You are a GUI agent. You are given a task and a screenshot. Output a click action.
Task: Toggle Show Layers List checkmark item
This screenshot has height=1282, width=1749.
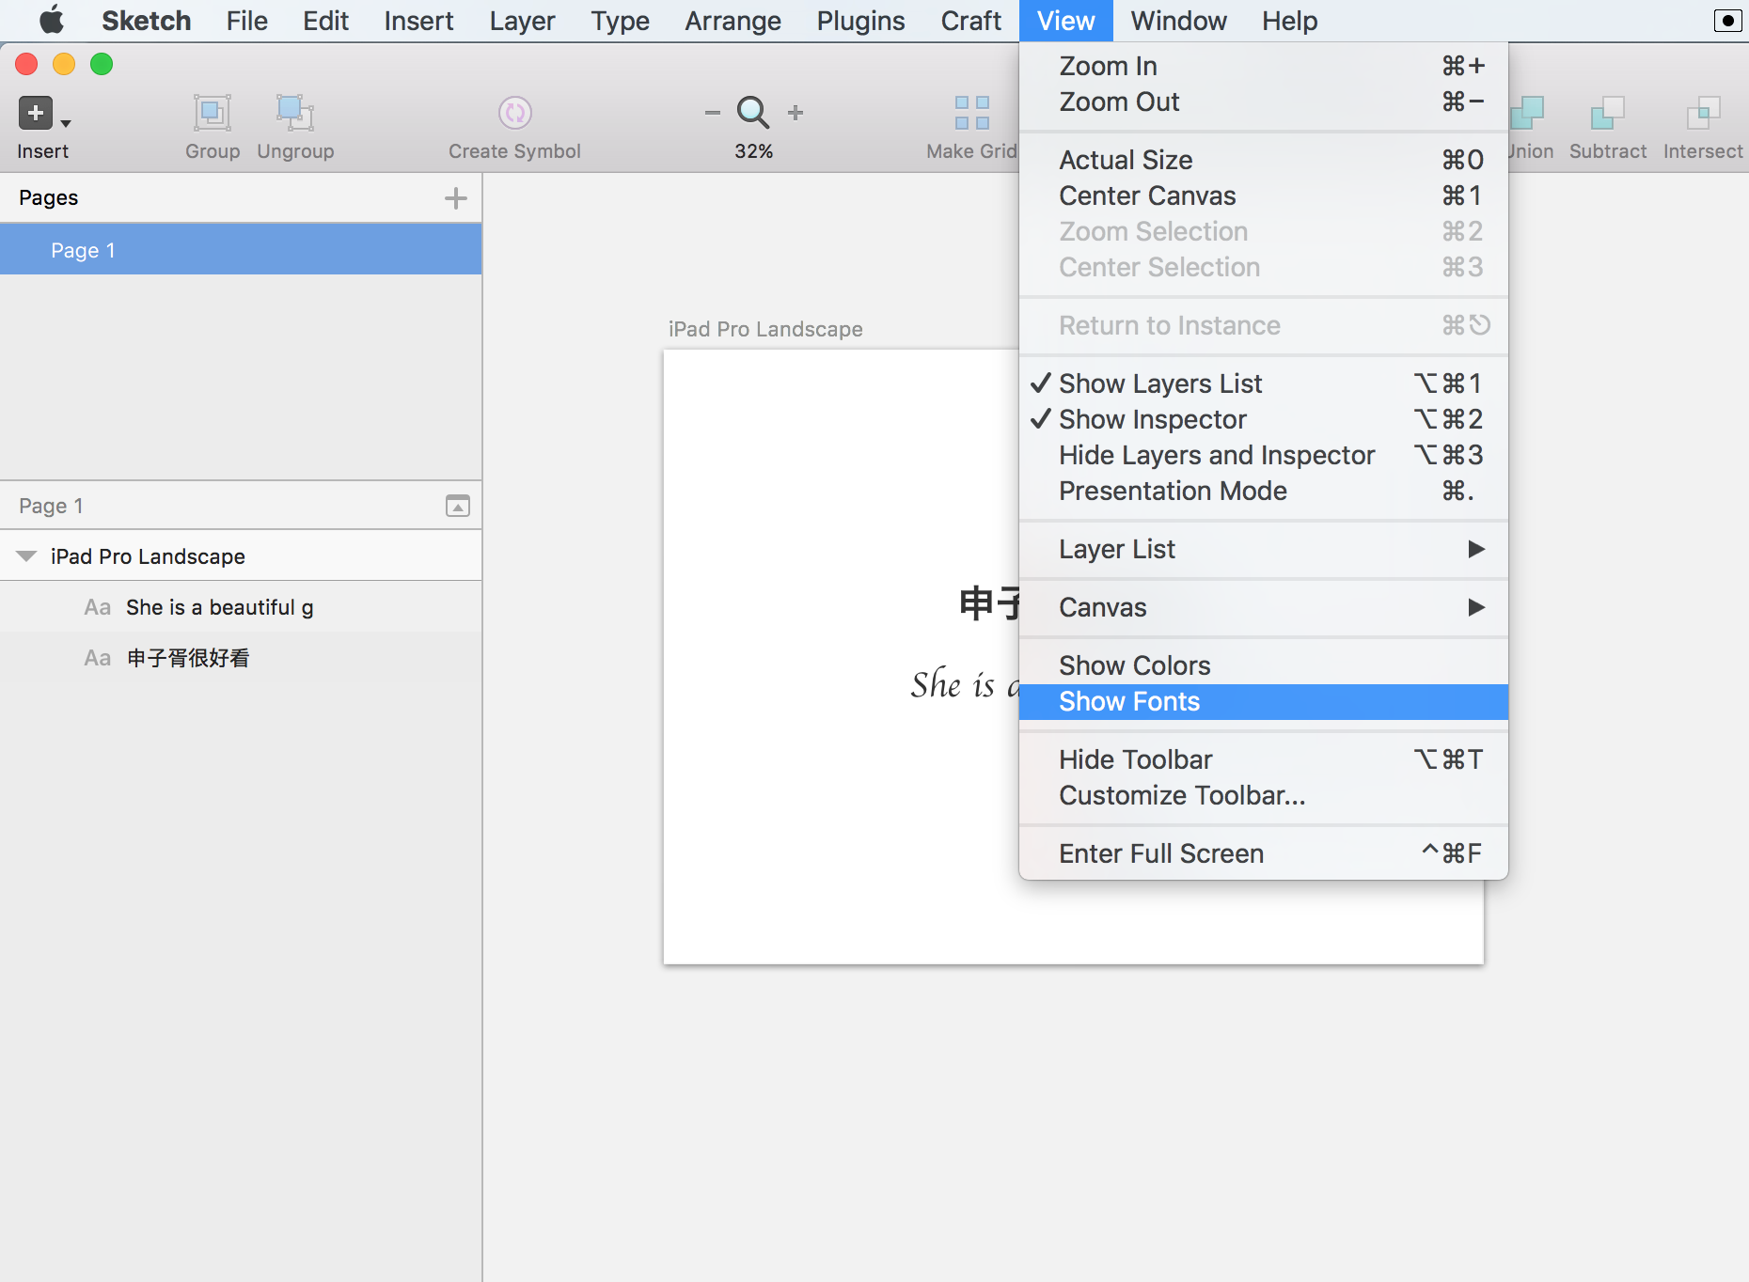point(1264,383)
